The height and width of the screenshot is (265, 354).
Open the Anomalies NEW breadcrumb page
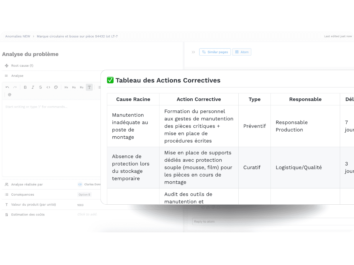[x=18, y=36]
